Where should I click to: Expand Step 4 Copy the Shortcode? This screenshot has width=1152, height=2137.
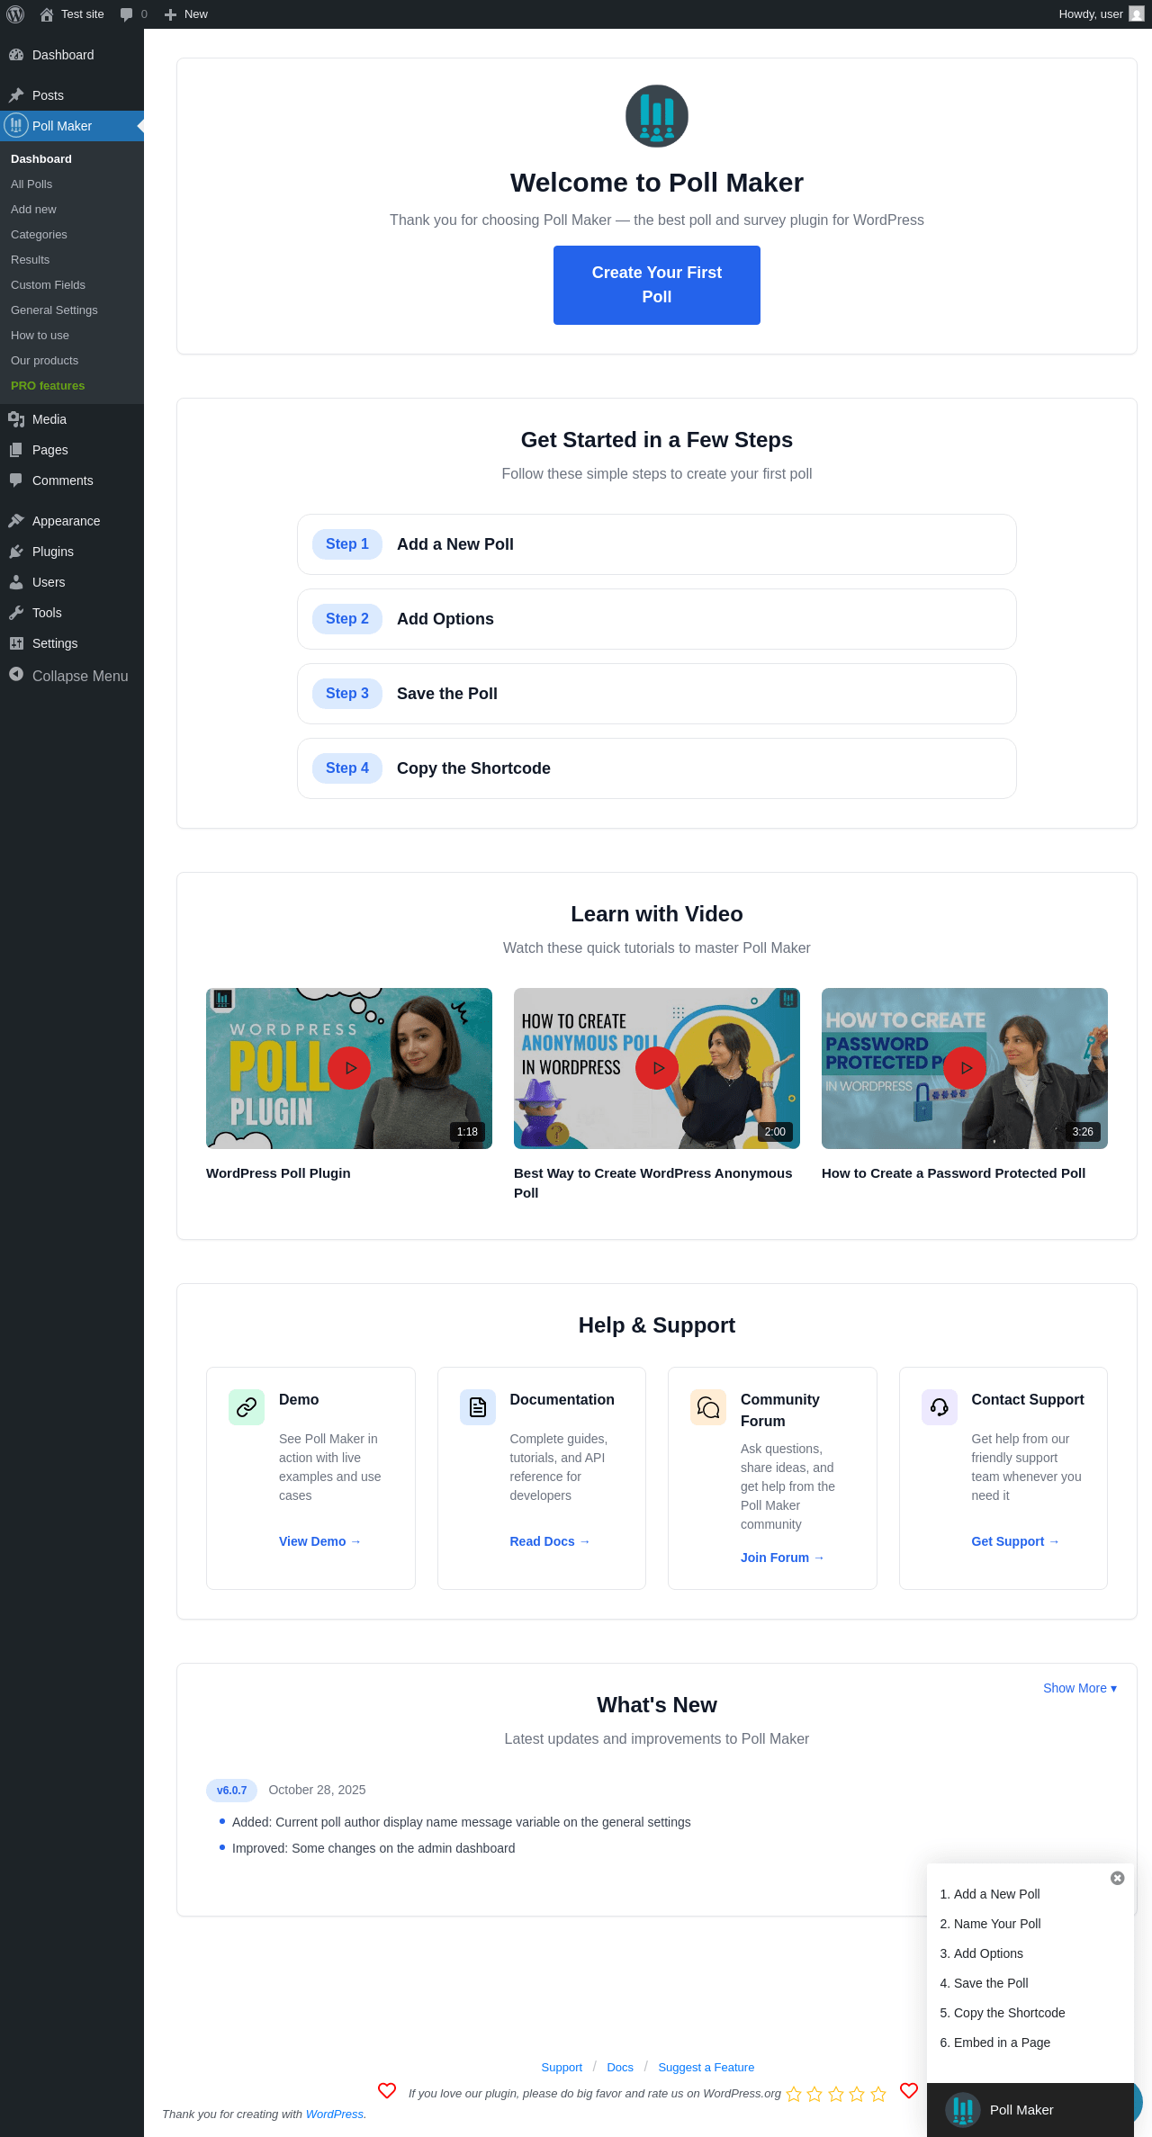click(x=657, y=768)
